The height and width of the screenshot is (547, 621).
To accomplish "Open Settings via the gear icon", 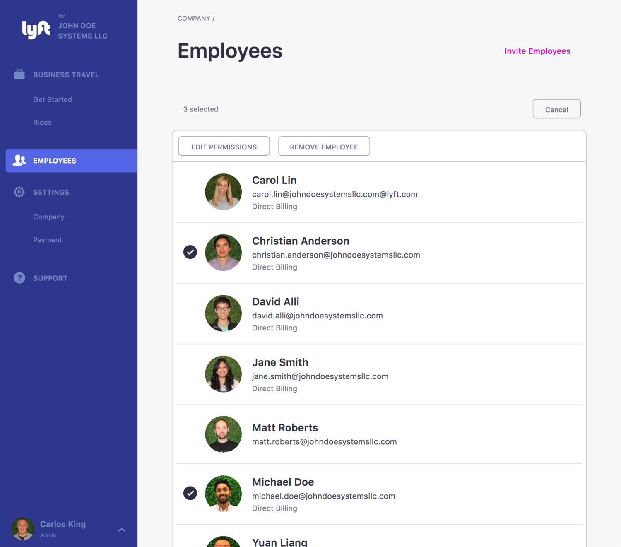I will [x=19, y=192].
